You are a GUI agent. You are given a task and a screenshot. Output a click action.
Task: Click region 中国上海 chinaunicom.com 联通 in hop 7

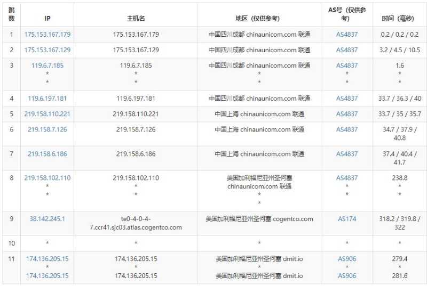(x=259, y=154)
